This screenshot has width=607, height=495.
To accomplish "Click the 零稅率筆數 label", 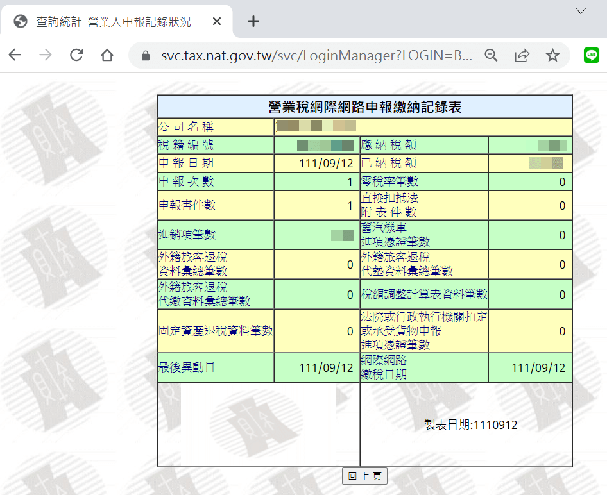I will point(389,181).
